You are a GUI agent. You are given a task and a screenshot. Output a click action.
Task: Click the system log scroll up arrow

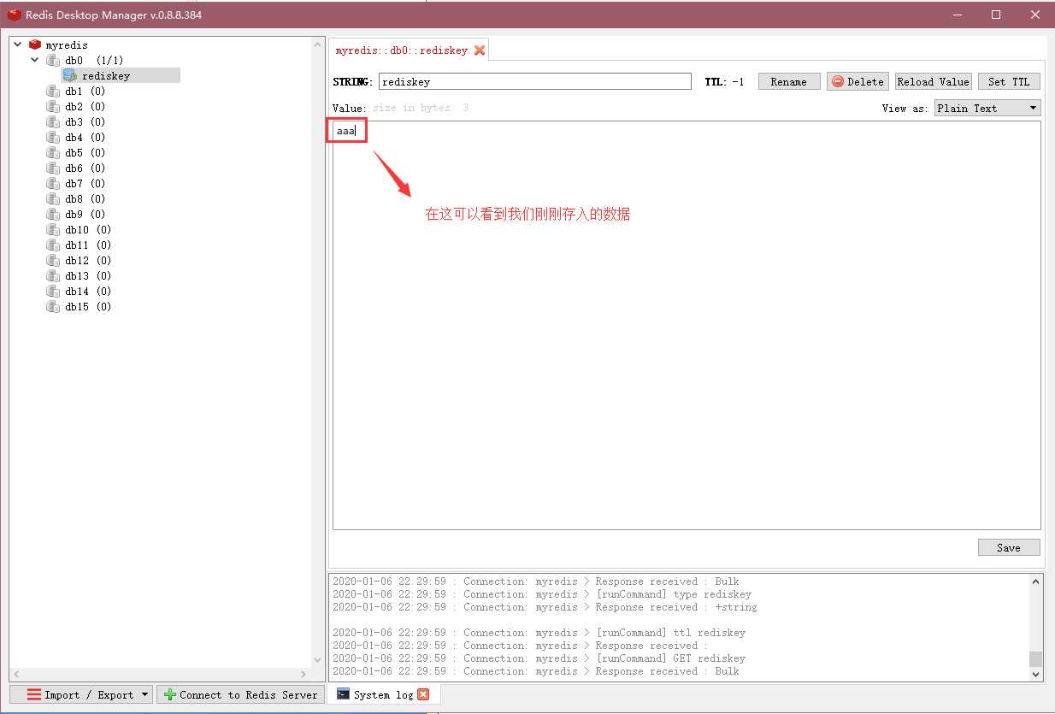[x=1036, y=581]
